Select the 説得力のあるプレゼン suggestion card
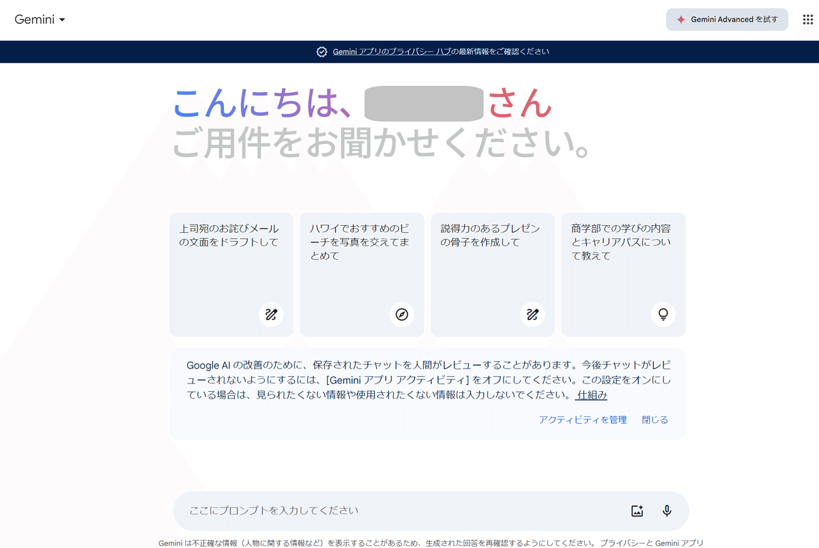819x548 pixels. (x=493, y=274)
